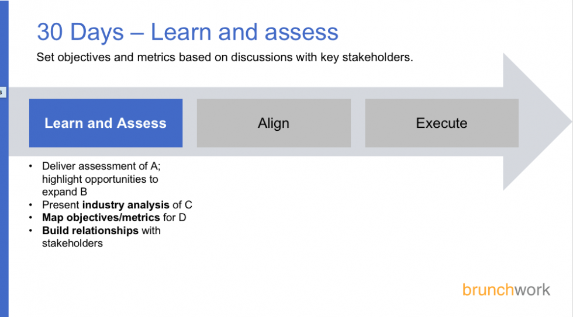Click the "30 Days – Learn and assess" title
This screenshot has height=317, width=573.
187,32
